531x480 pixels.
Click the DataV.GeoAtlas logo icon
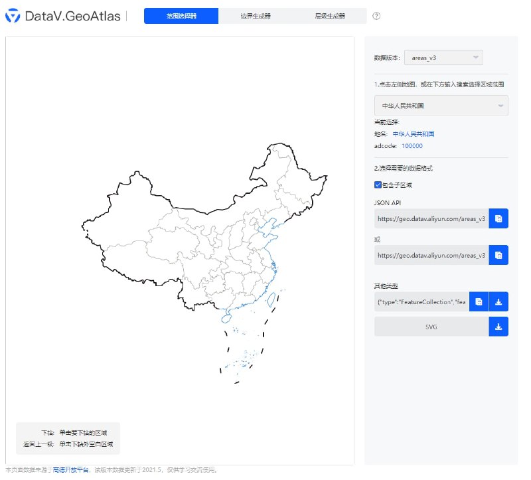pyautogui.click(x=11, y=15)
